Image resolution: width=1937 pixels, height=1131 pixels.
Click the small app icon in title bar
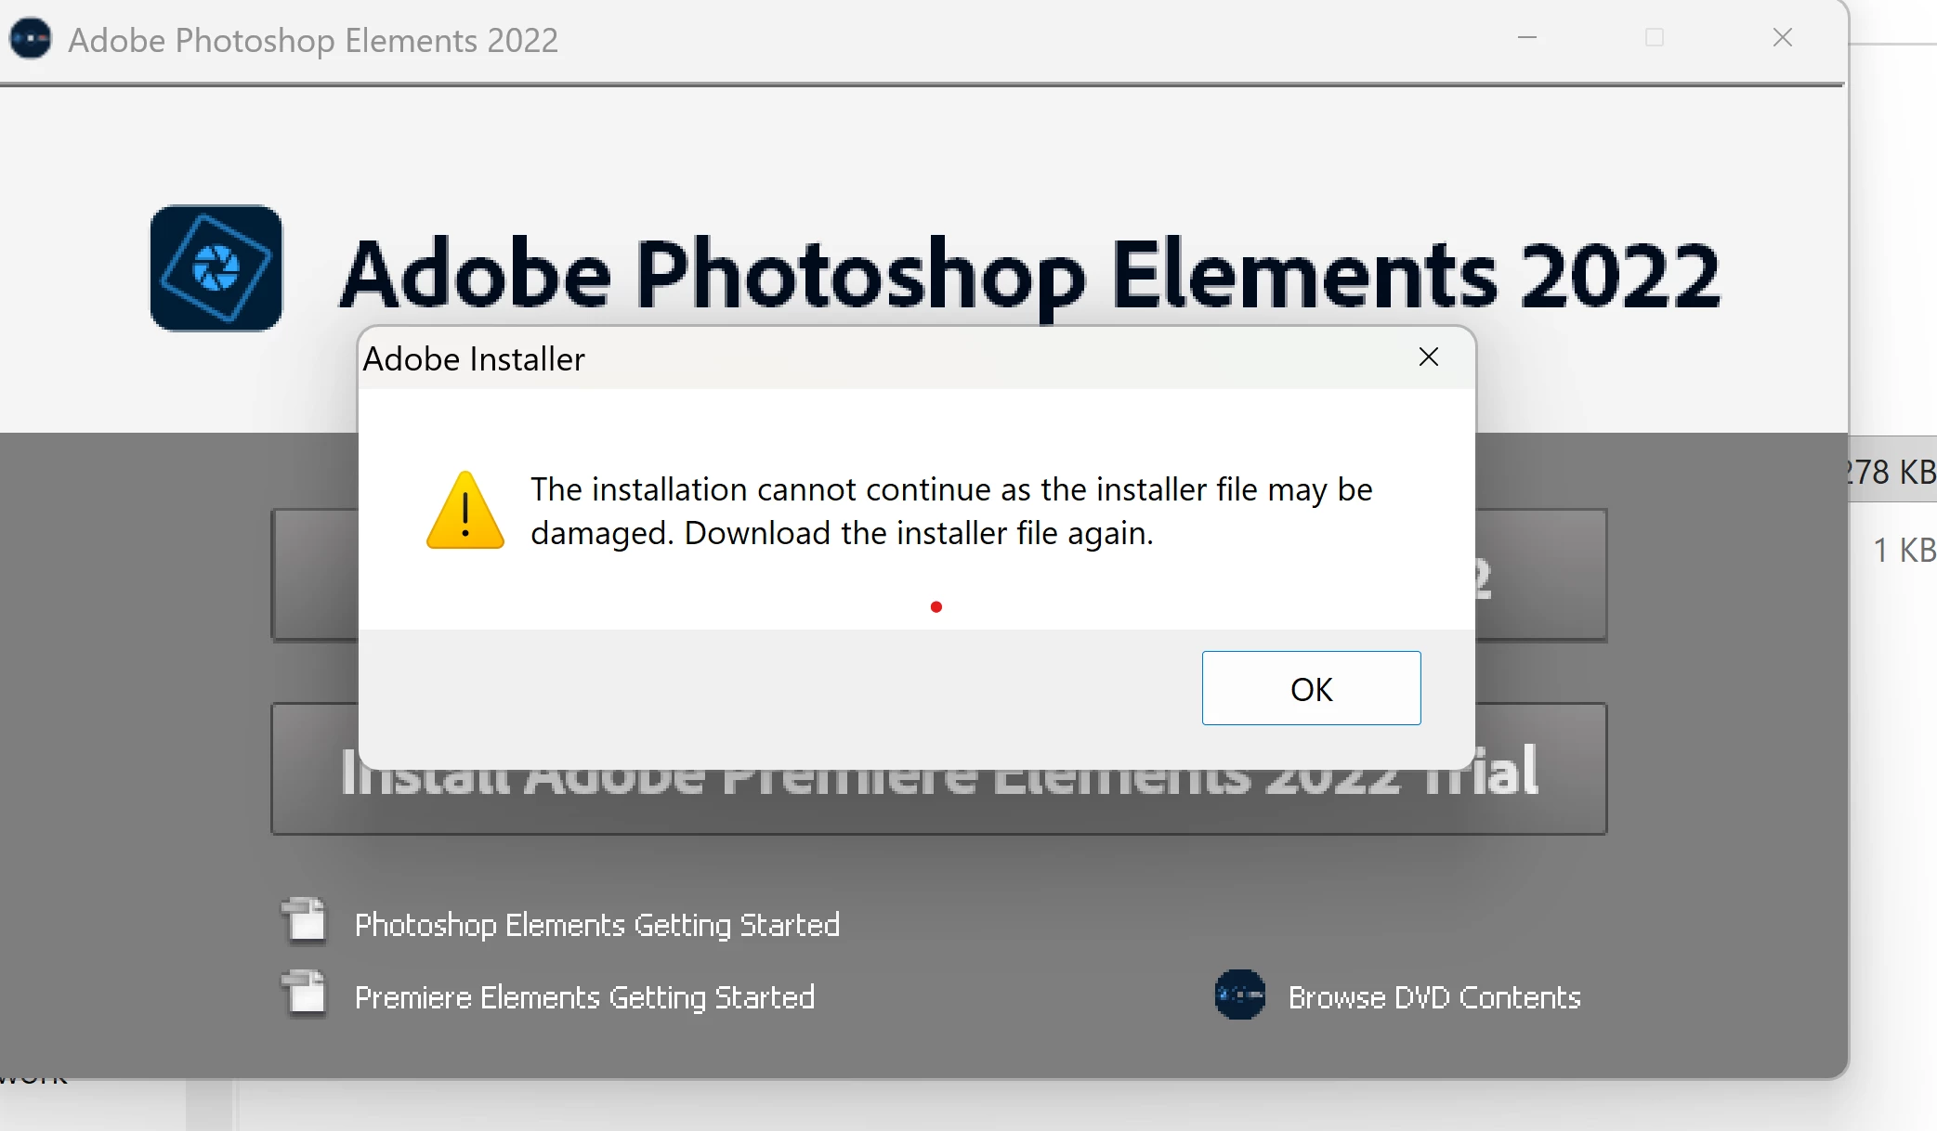click(x=31, y=39)
